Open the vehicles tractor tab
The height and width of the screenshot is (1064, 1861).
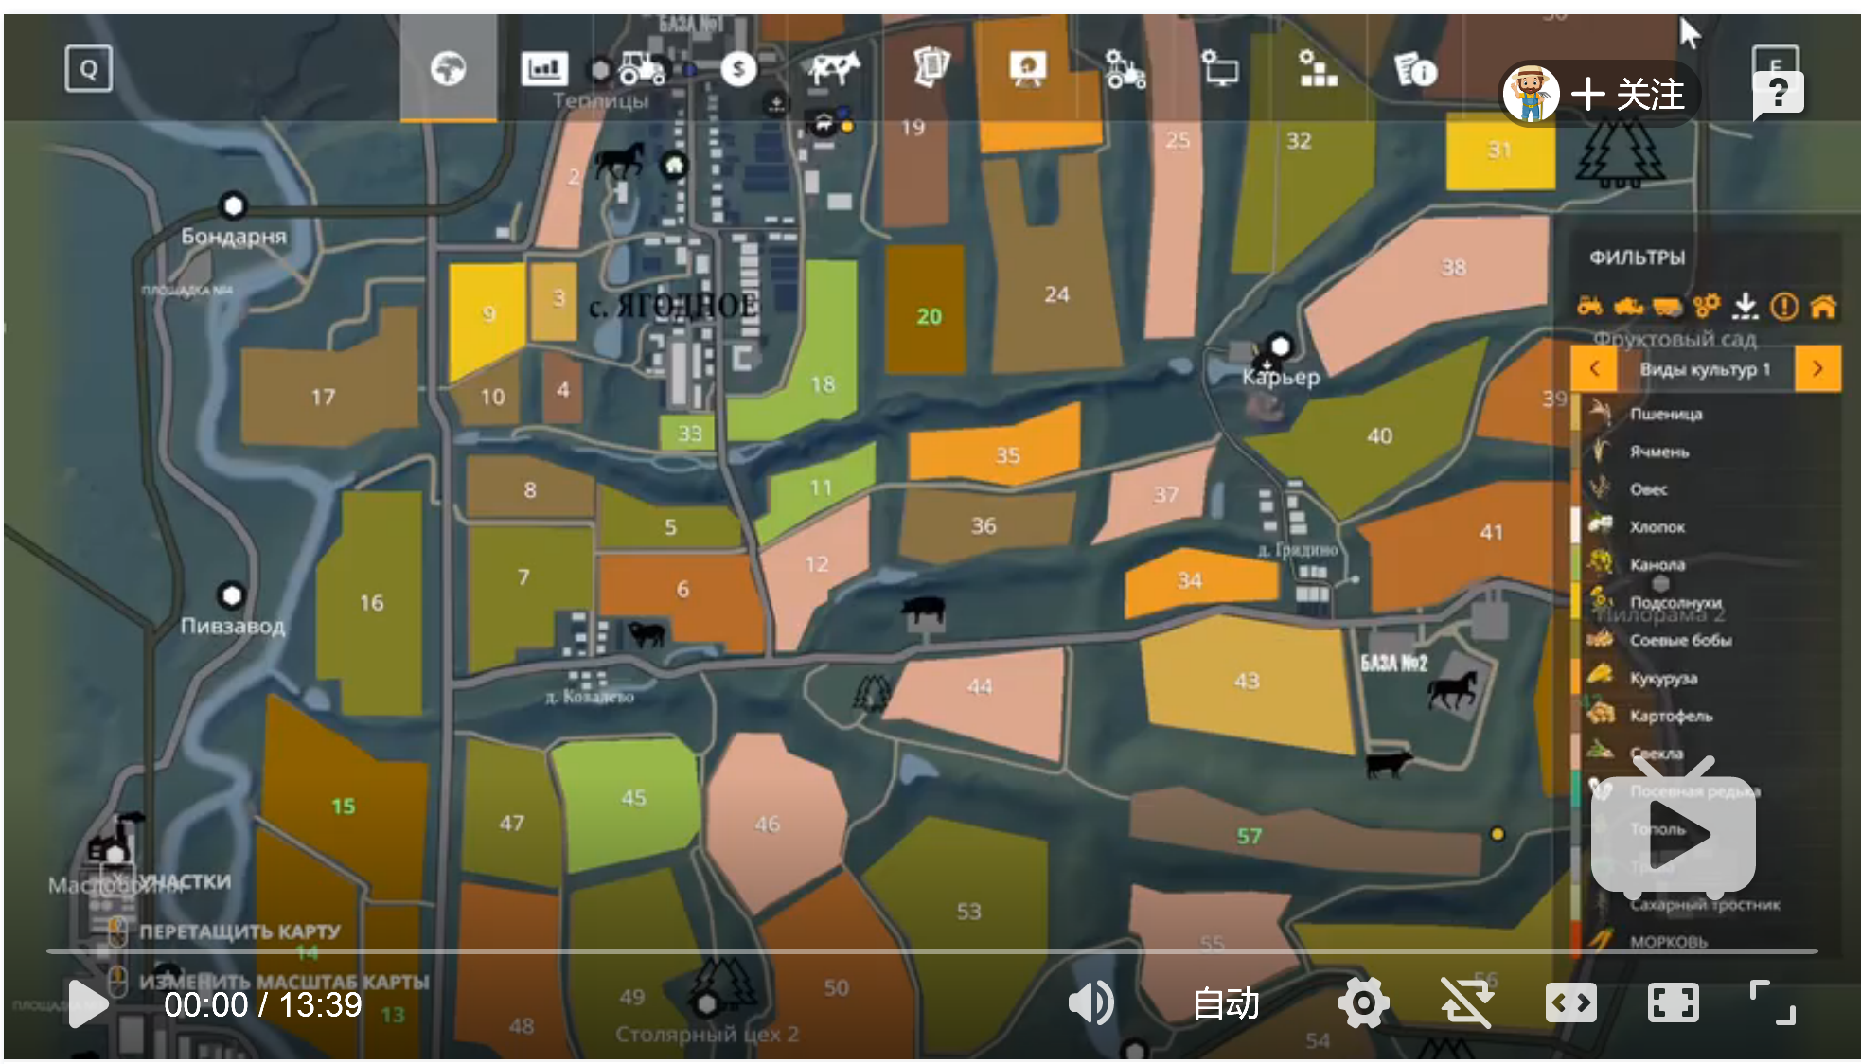(641, 69)
